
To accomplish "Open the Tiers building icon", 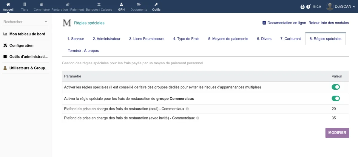I will [25, 4].
